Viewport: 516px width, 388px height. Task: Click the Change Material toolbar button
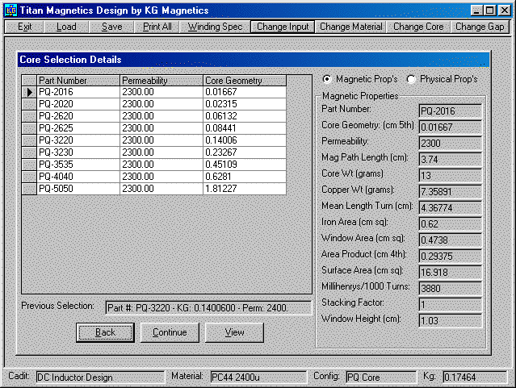350,27
